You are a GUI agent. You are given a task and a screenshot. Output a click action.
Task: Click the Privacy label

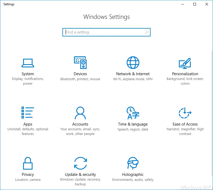pyautogui.click(x=28, y=175)
